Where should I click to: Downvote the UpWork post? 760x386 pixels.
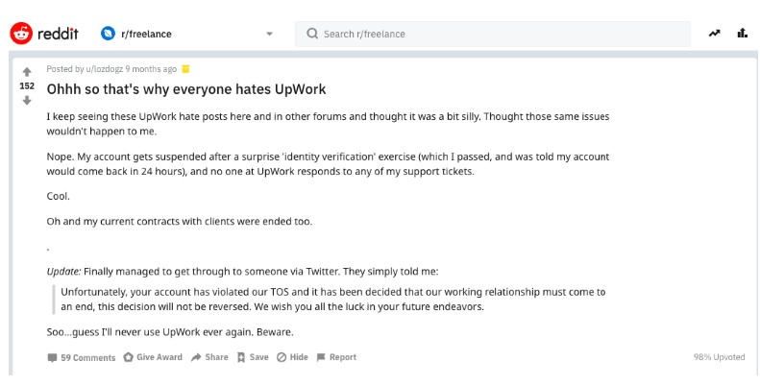[27, 100]
